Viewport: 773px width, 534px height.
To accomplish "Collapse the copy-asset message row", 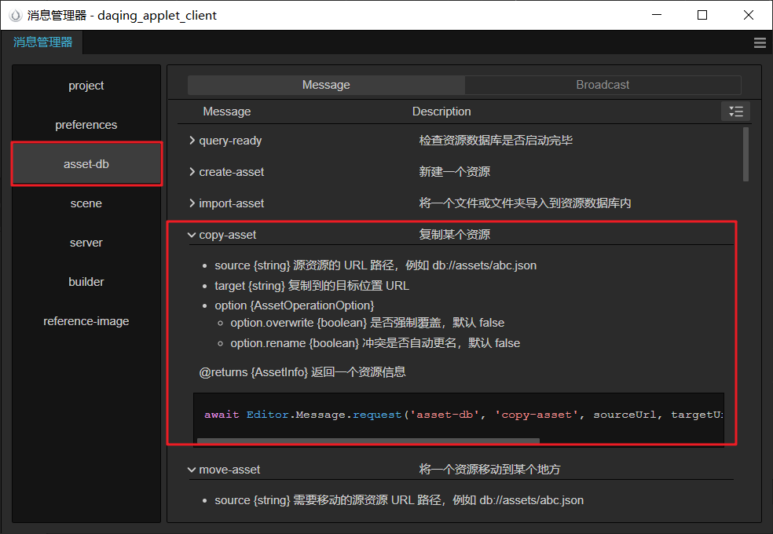I will (192, 235).
